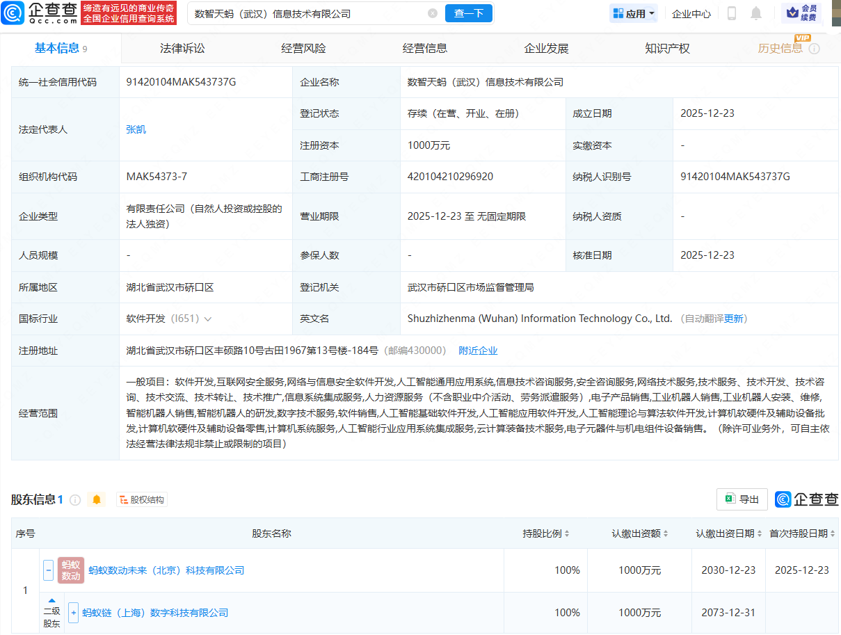Open the 股权结构 equity structure view
The width and height of the screenshot is (841, 635).
tap(142, 499)
